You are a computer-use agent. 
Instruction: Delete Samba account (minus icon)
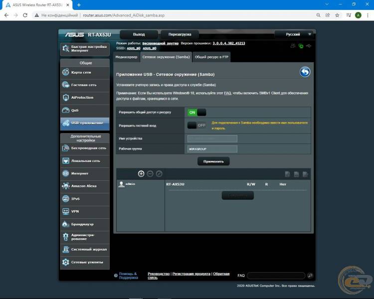(x=150, y=174)
